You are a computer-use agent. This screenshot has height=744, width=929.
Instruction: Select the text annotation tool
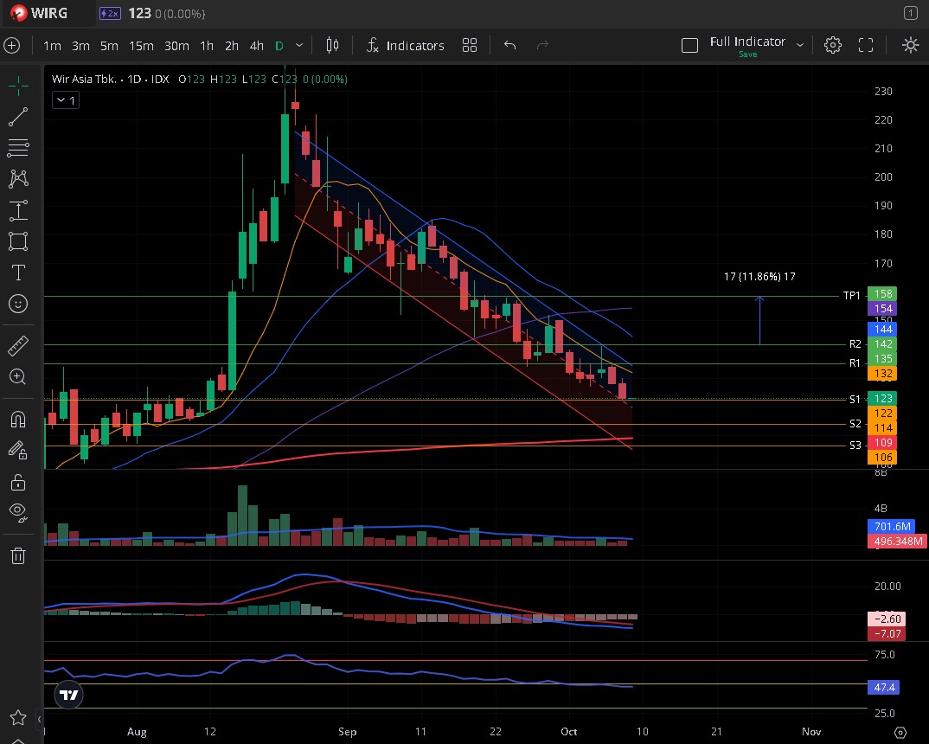pyautogui.click(x=18, y=273)
